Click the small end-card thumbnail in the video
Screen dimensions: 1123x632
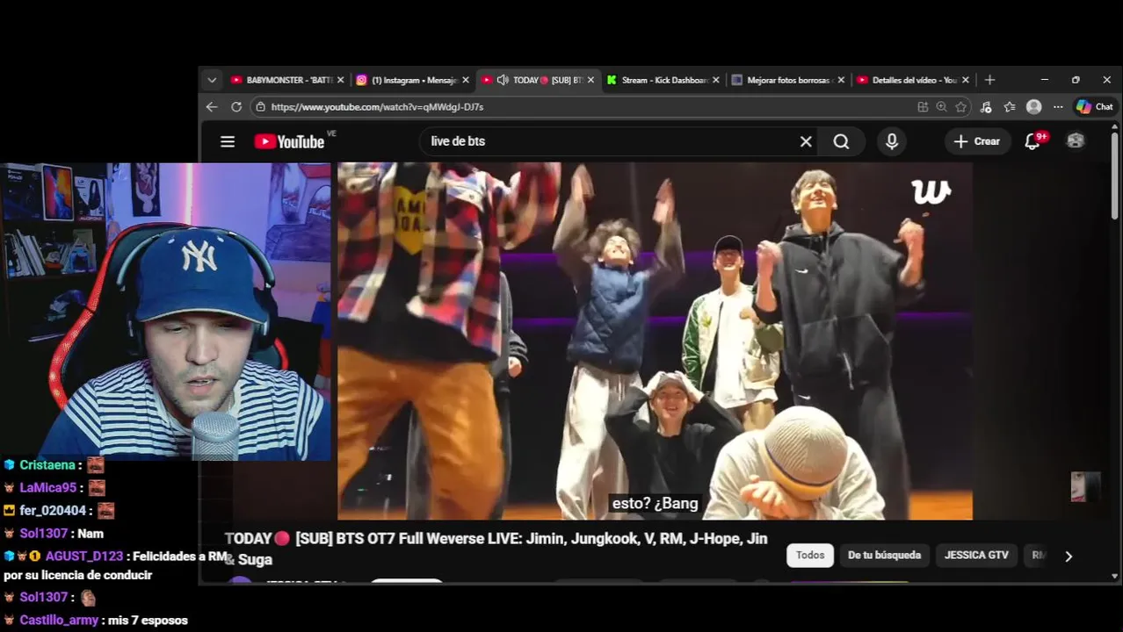pos(1086,486)
